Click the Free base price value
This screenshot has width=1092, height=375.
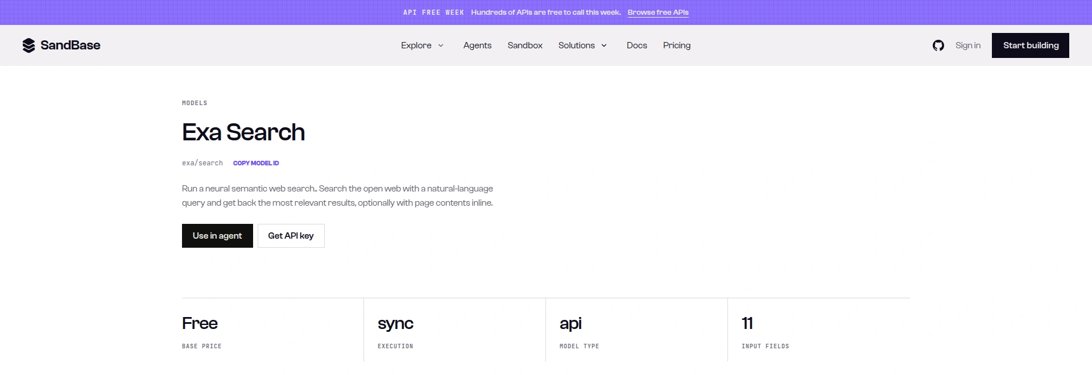point(200,323)
